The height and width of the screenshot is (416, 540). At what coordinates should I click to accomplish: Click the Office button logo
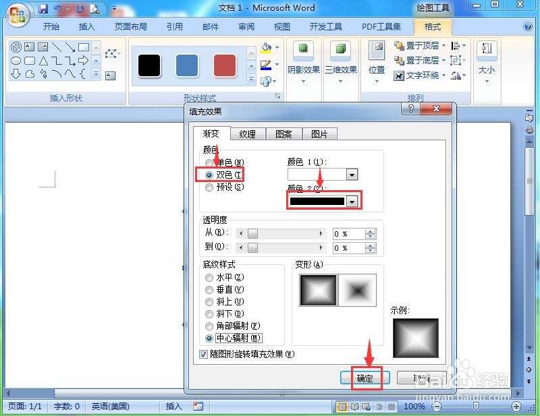pyautogui.click(x=17, y=14)
